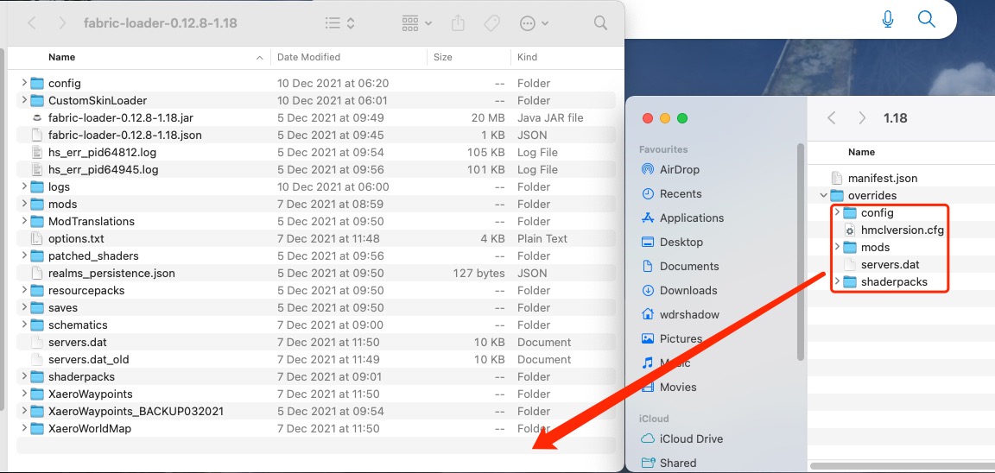Select manifest.json in 1.18 window
Viewport: 995px width, 473px height.
[883, 178]
